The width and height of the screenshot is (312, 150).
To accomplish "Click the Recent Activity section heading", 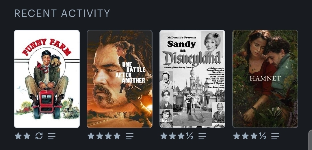I will tap(62, 13).
